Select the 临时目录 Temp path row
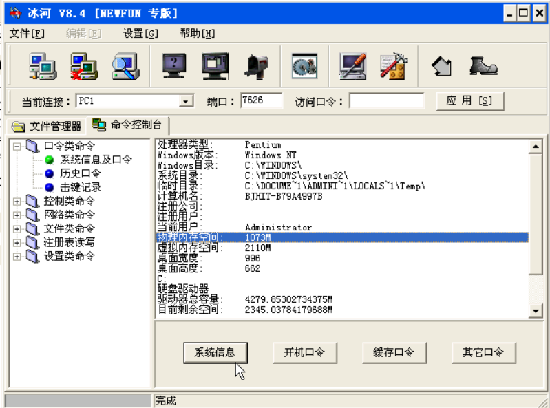This screenshot has width=550, height=408. [342, 186]
